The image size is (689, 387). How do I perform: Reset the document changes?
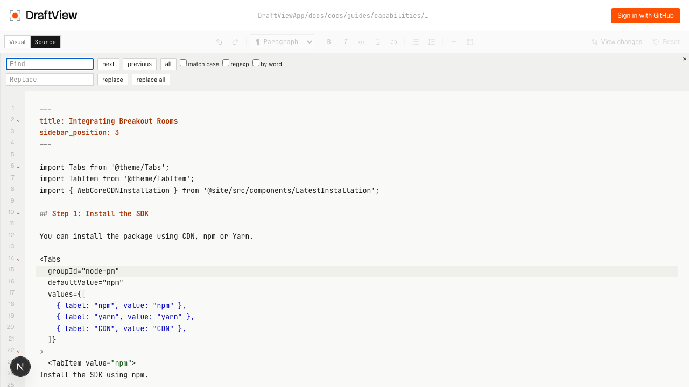pos(666,42)
